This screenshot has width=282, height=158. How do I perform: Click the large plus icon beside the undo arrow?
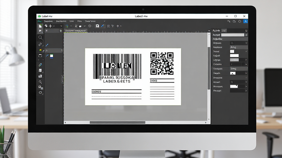51,26
